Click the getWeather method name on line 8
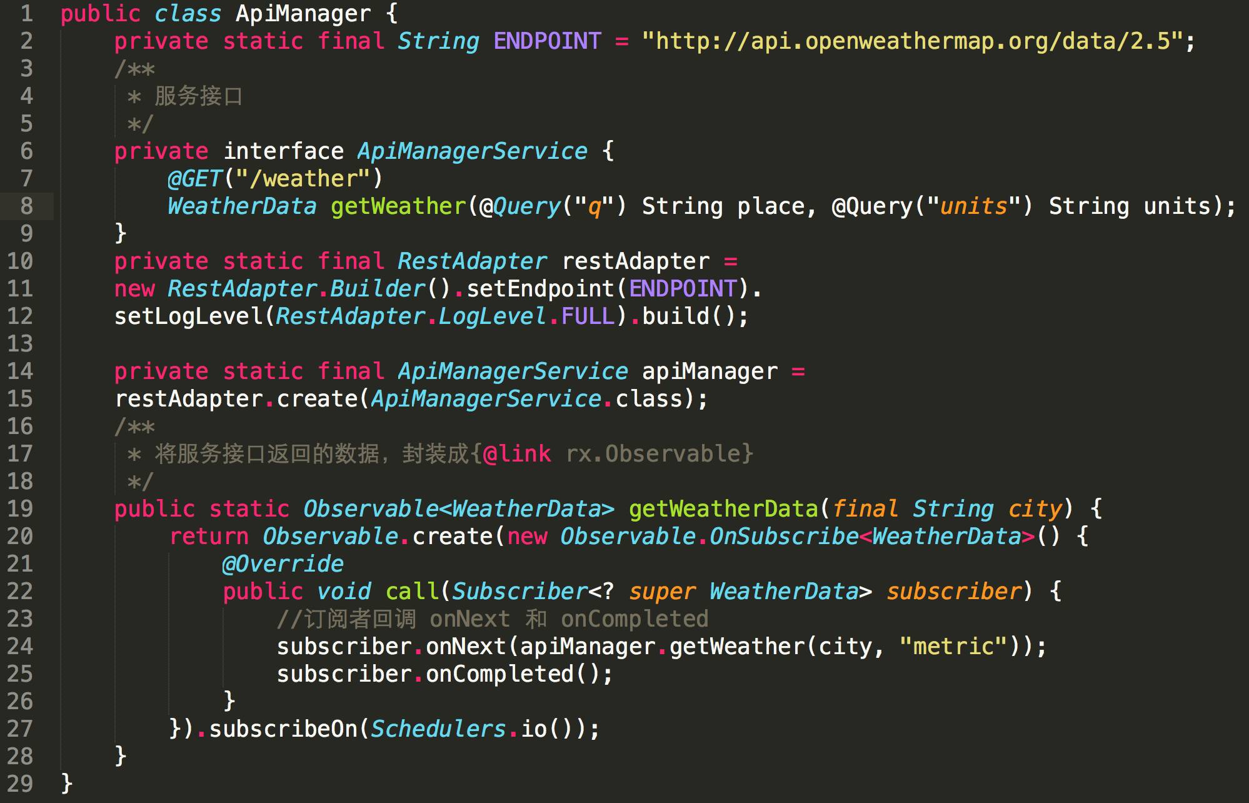Image resolution: width=1249 pixels, height=803 pixels. click(x=398, y=206)
